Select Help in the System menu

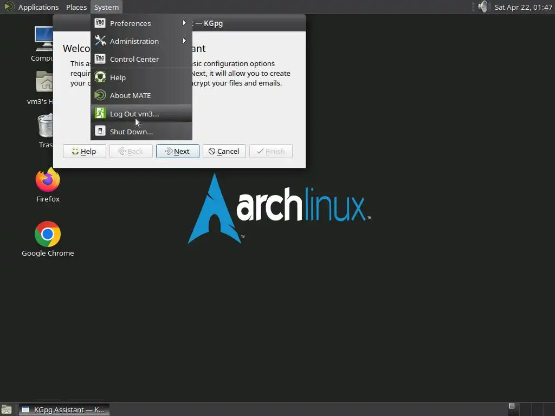tap(141, 77)
